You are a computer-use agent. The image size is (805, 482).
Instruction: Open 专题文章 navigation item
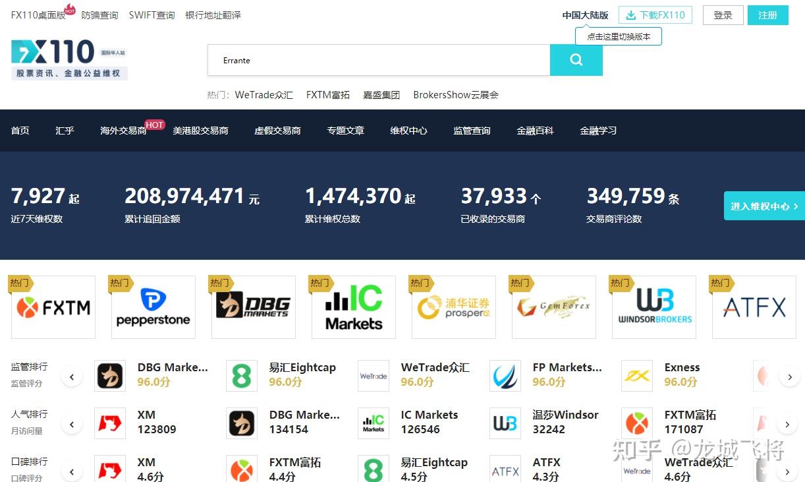click(345, 131)
